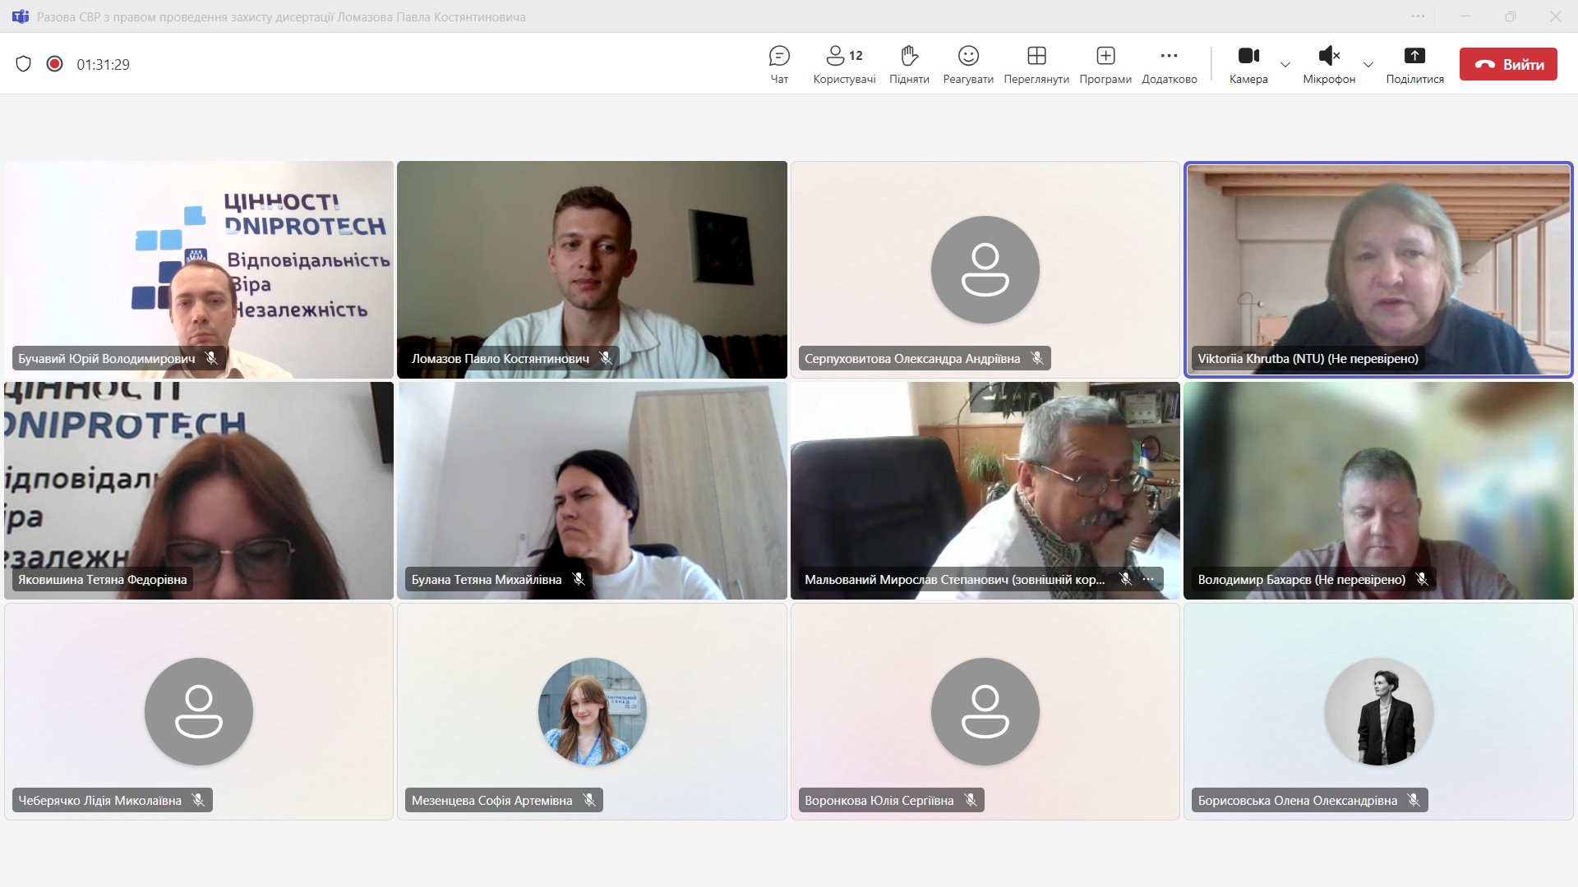Open the Переглянути view options

(1036, 64)
